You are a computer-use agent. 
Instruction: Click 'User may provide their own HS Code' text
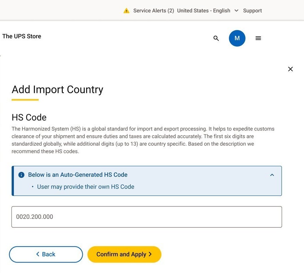[x=85, y=187]
